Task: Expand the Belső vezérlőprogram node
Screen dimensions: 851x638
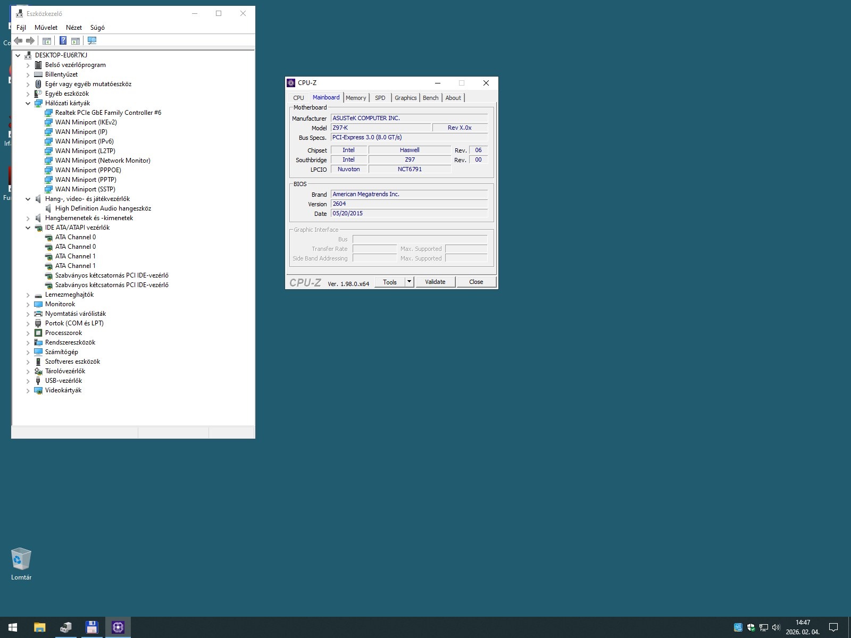Action: pyautogui.click(x=28, y=65)
